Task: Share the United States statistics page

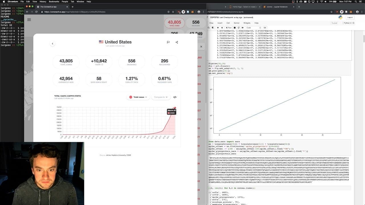Action: click(x=177, y=42)
